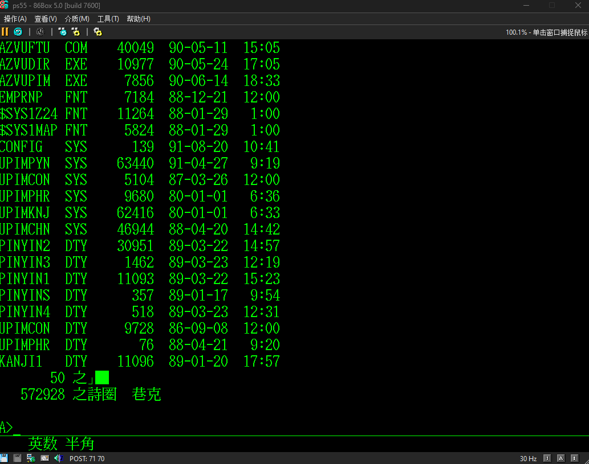The width and height of the screenshot is (589, 464).
Task: Expand the 介质(M) media menu
Action: 77,19
